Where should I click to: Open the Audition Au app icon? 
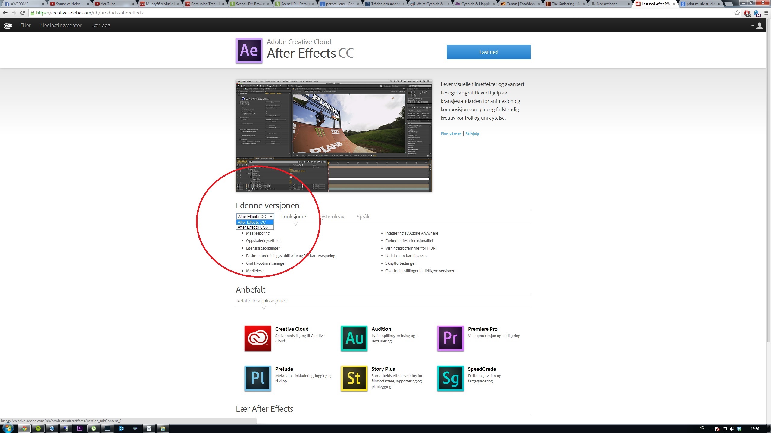tap(354, 338)
